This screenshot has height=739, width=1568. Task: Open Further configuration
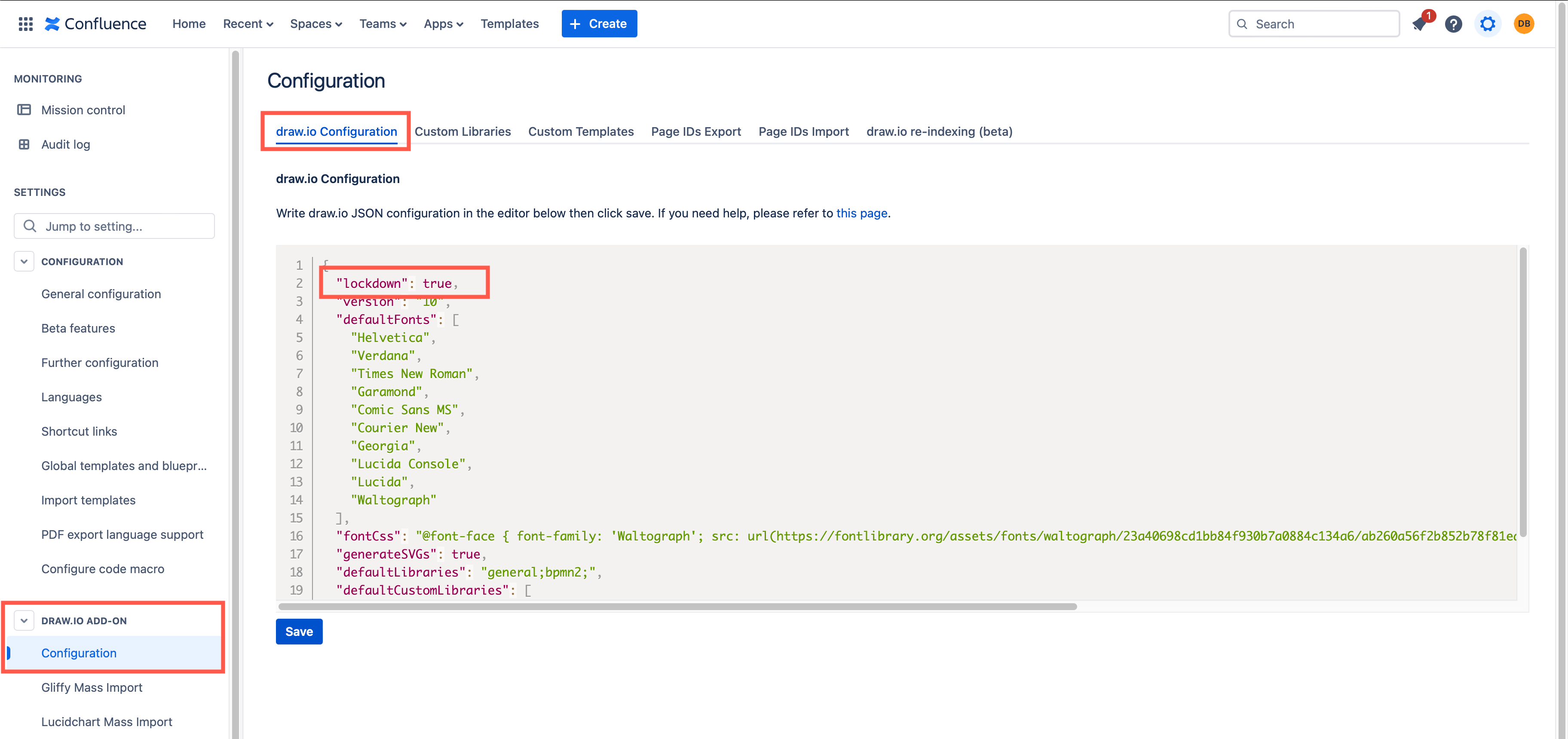pos(100,363)
